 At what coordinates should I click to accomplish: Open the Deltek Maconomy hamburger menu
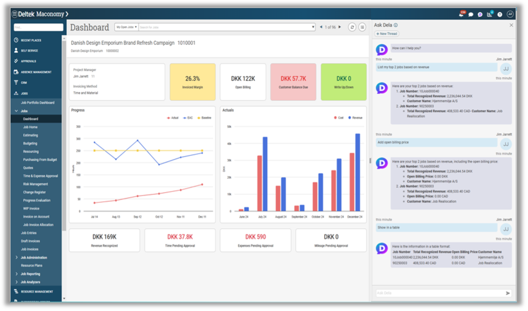pos(14,14)
